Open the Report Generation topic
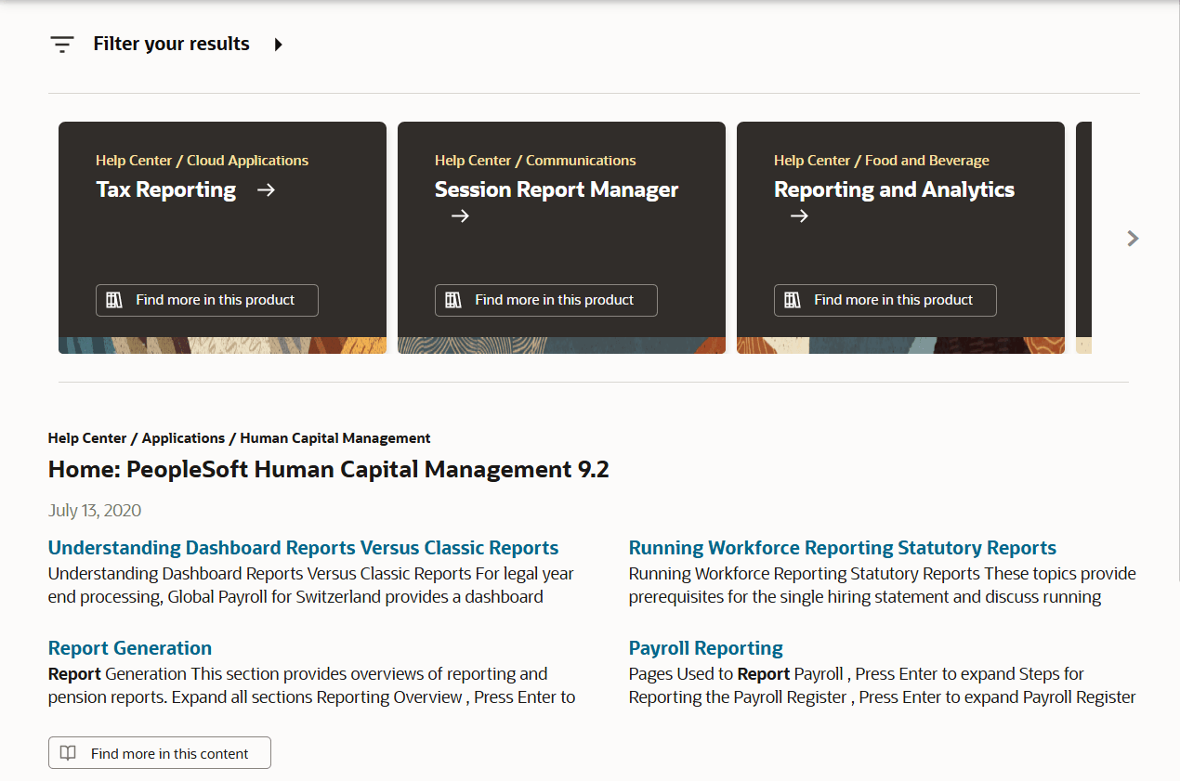The image size is (1180, 781). [129, 647]
